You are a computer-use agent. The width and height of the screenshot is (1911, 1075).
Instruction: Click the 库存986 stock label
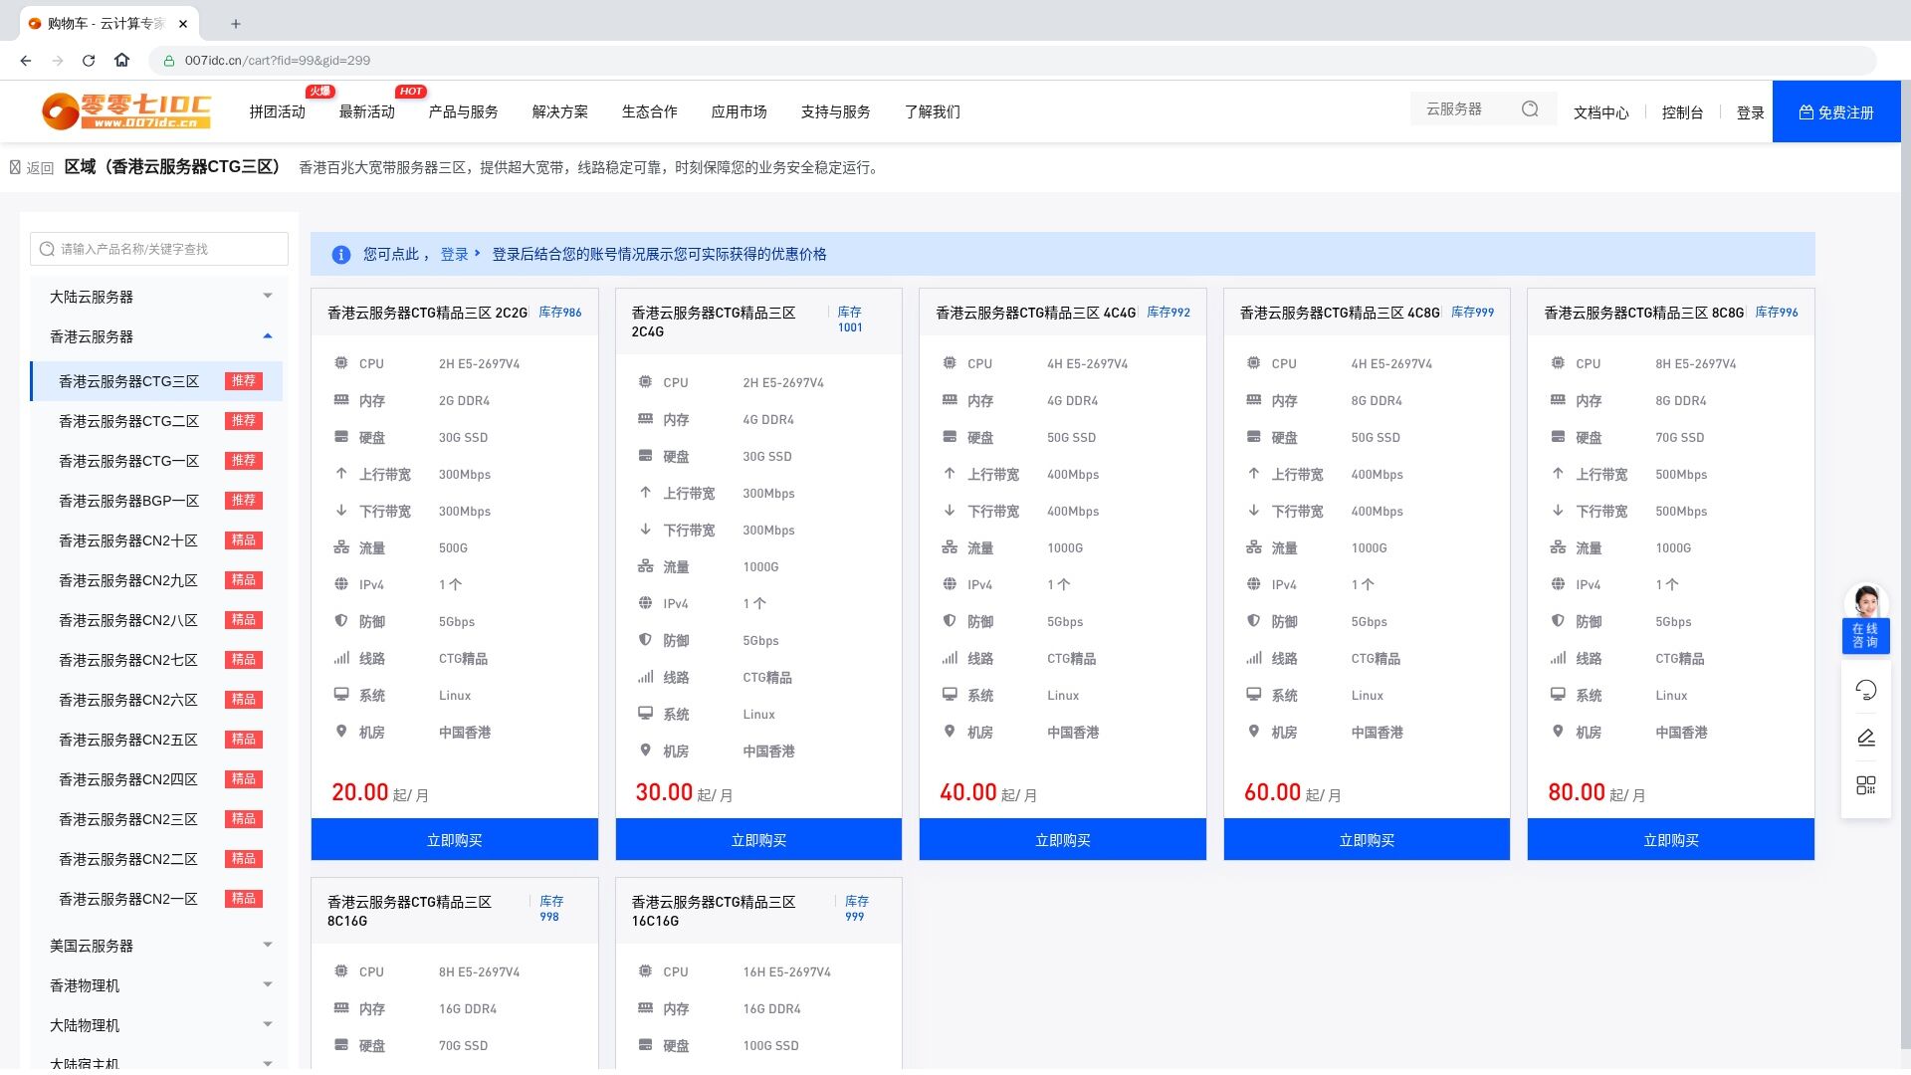point(560,313)
